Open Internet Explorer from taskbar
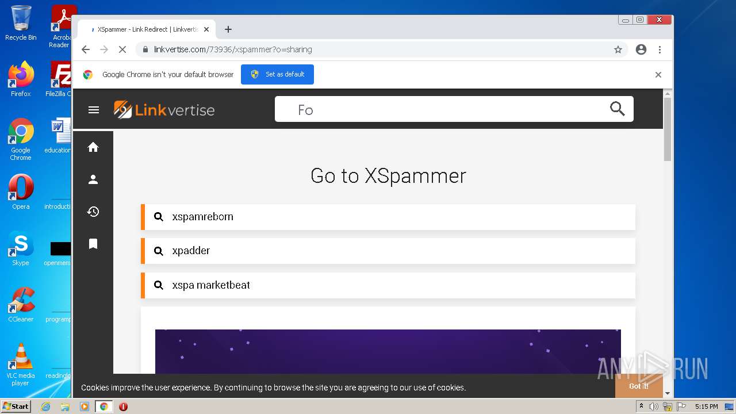The height and width of the screenshot is (414, 736). 45,407
